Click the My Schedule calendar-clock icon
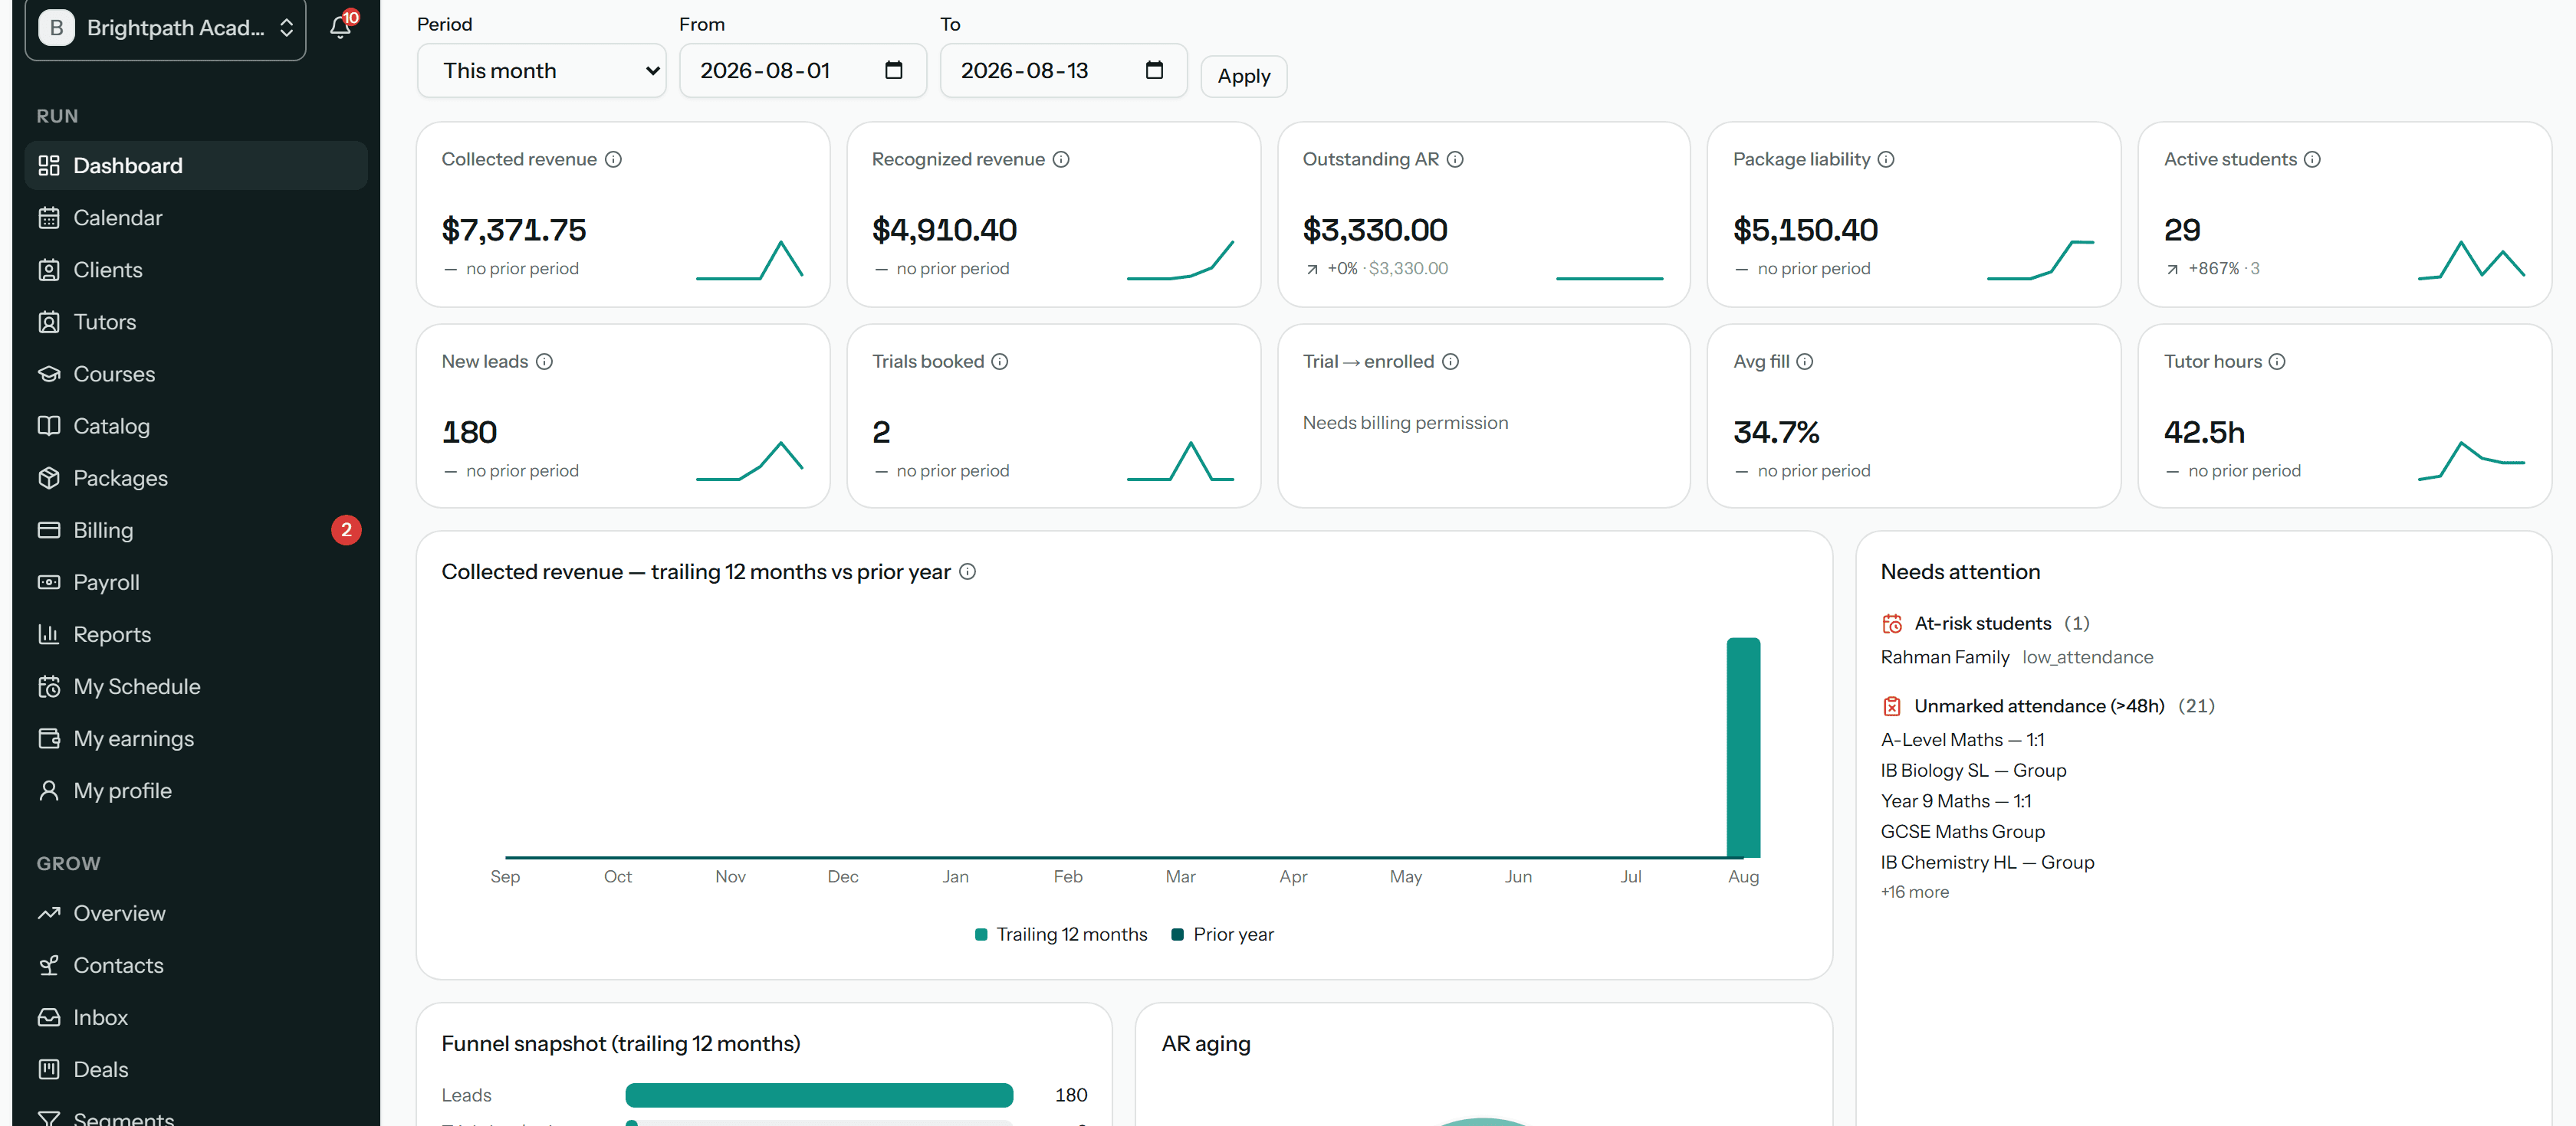Viewport: 2576px width, 1126px height. click(49, 686)
